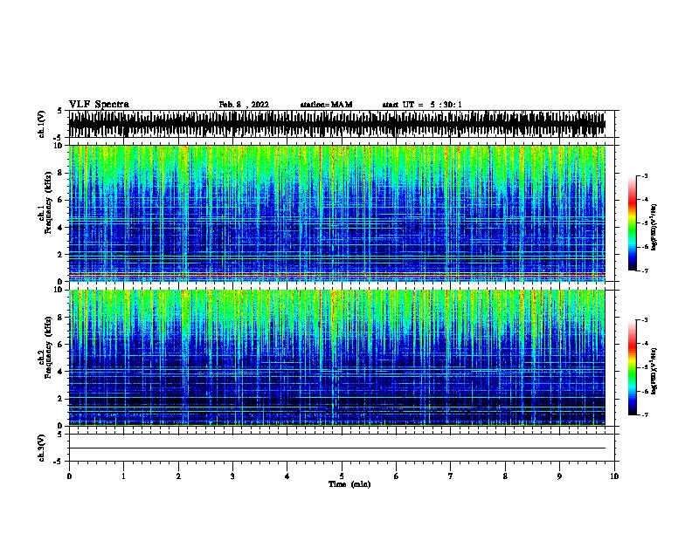Click the ch.1 color bar "log(PSD)" label

[654, 227]
